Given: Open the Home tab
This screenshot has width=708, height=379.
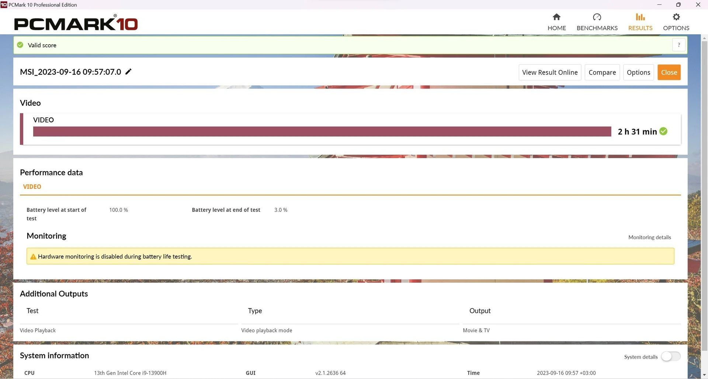Looking at the screenshot, I should (x=556, y=22).
